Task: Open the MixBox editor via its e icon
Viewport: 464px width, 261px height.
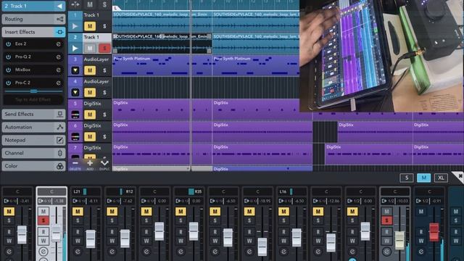Action: (59, 70)
